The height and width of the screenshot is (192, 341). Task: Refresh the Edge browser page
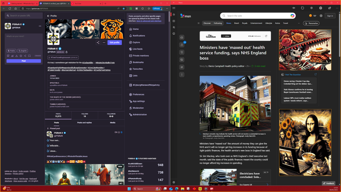(10, 9)
